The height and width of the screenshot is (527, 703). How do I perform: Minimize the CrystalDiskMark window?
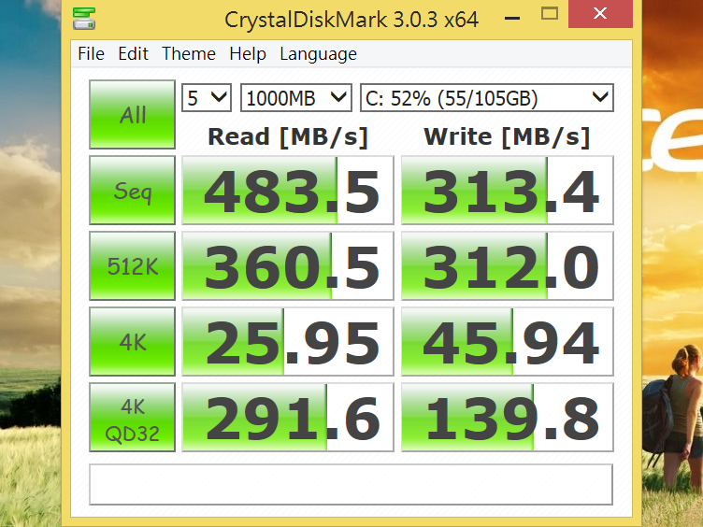tap(512, 18)
